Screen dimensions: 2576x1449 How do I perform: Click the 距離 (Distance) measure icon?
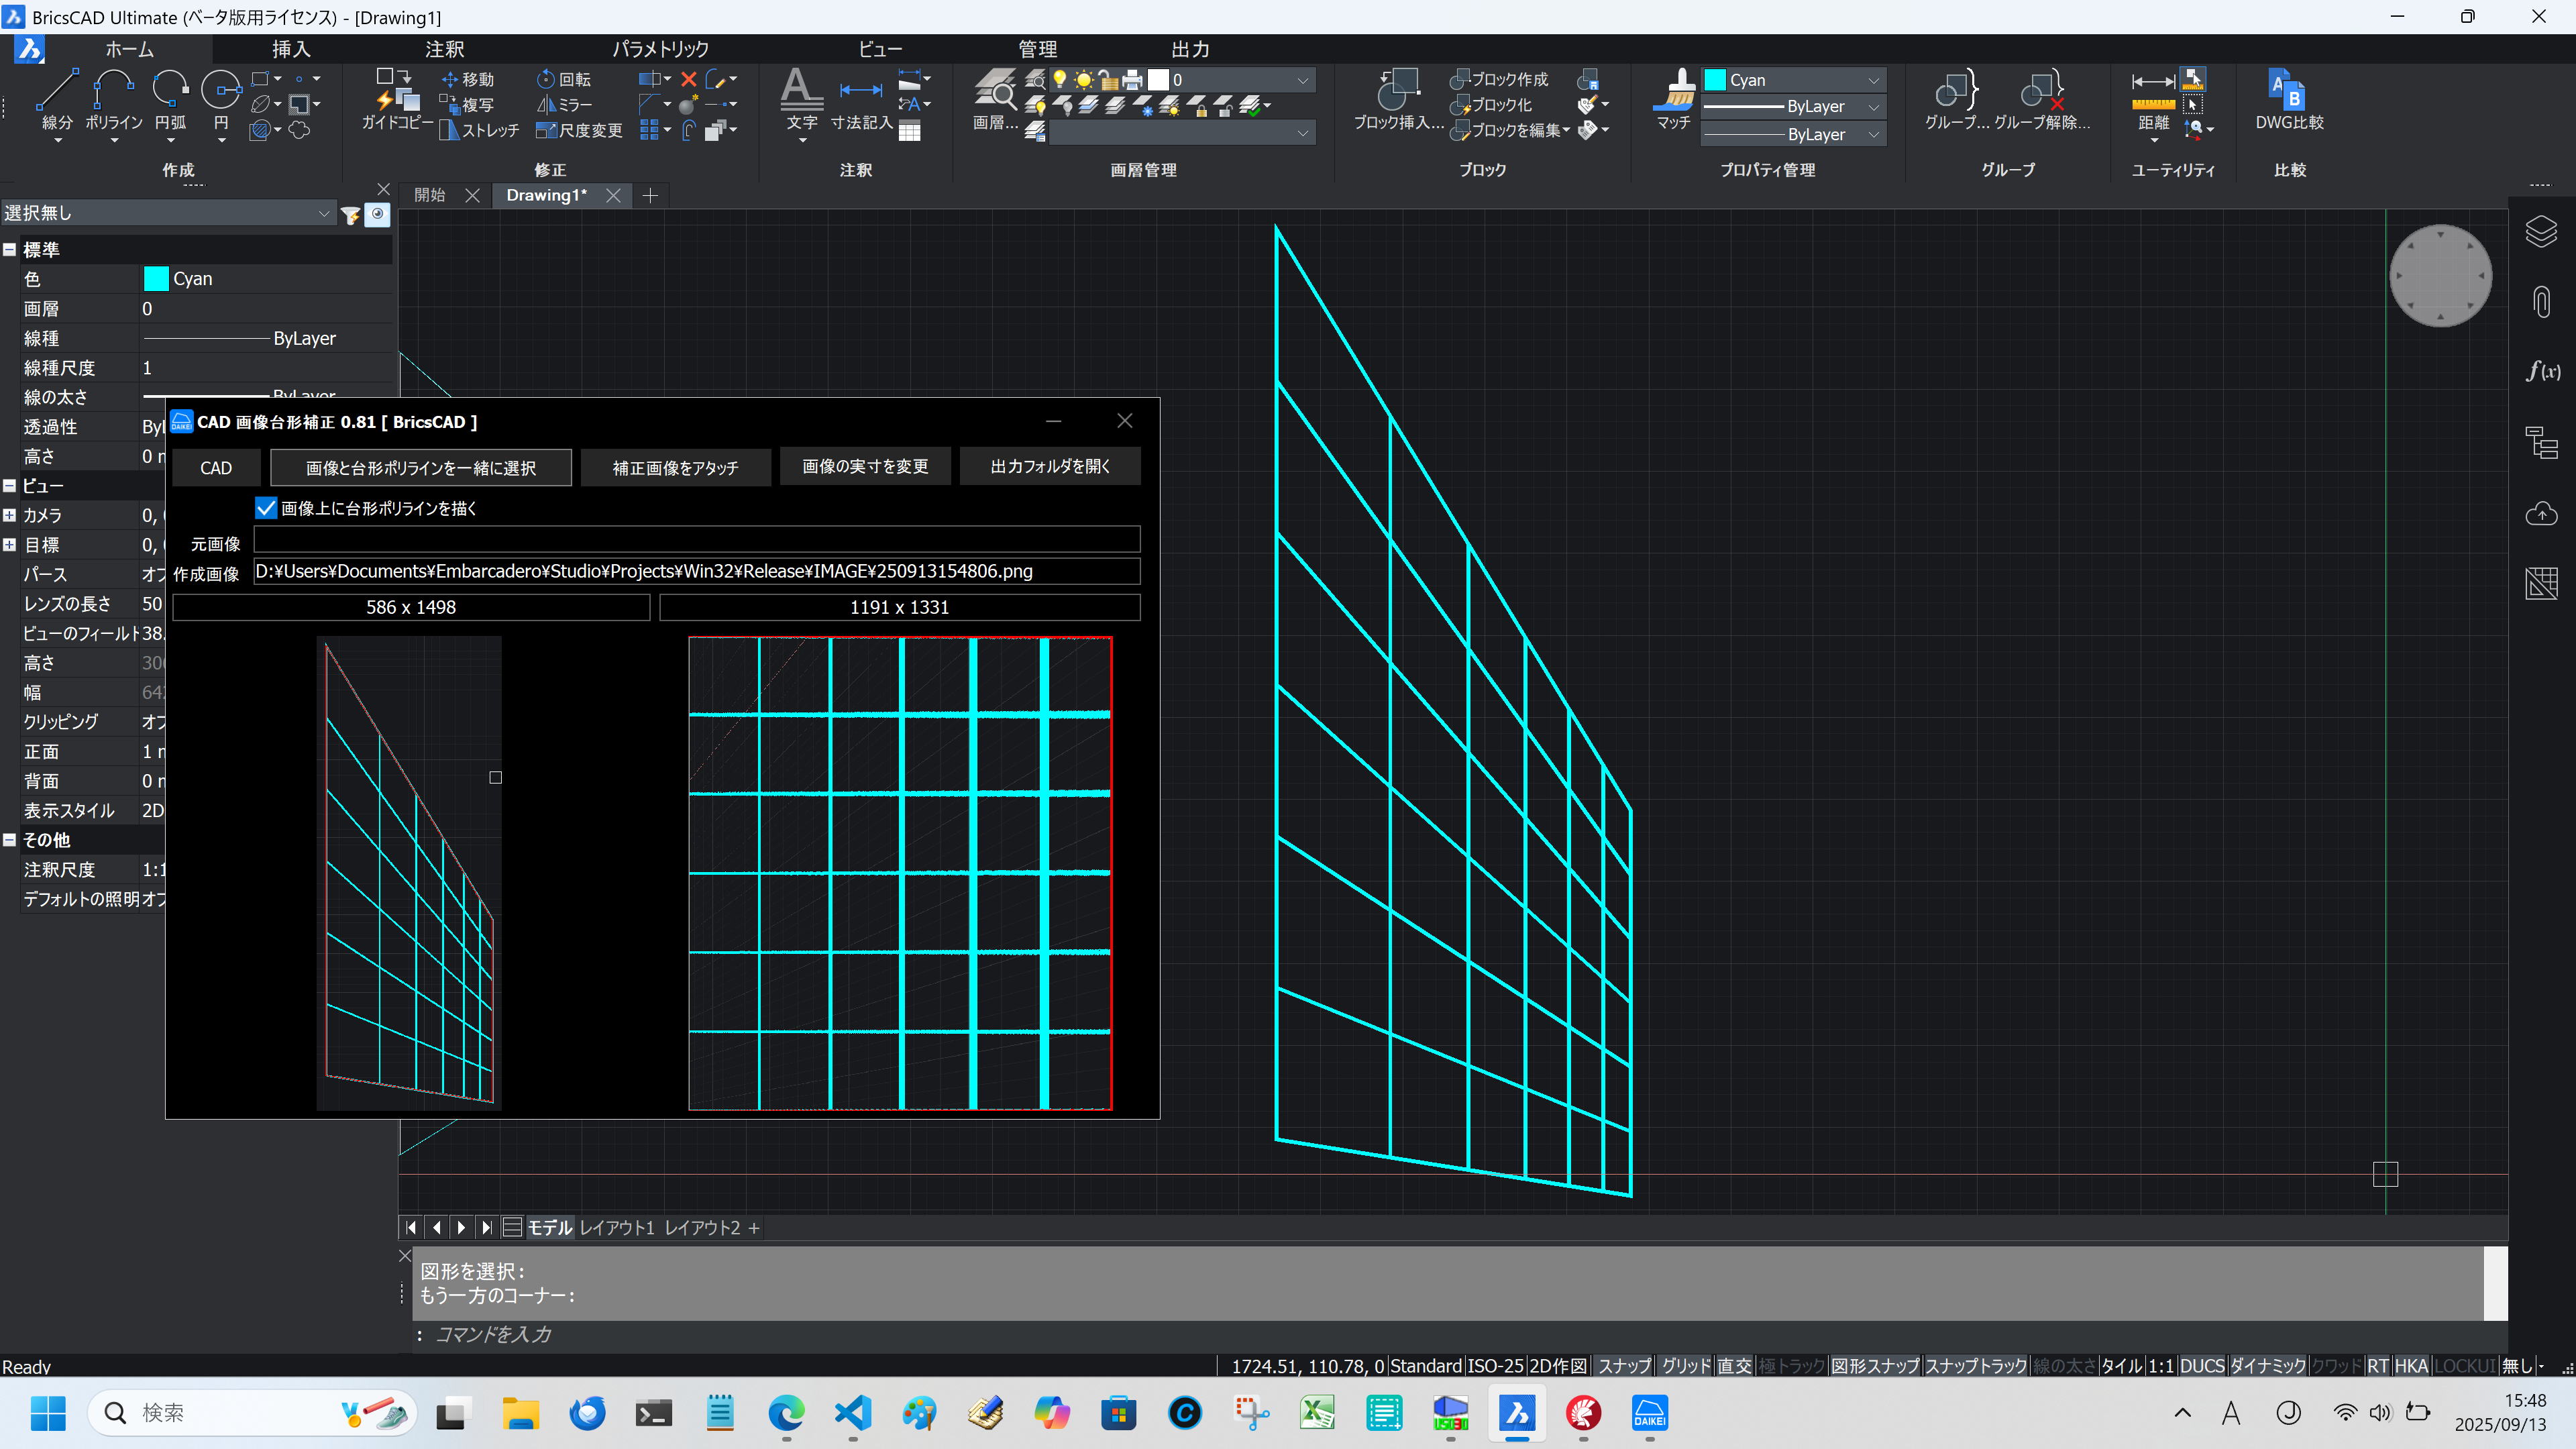[2152, 92]
